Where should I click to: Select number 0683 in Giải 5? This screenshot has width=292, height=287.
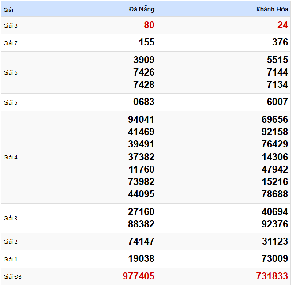[144, 102]
